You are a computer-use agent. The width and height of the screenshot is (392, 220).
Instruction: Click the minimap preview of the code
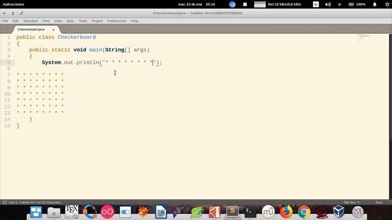[x=364, y=38]
